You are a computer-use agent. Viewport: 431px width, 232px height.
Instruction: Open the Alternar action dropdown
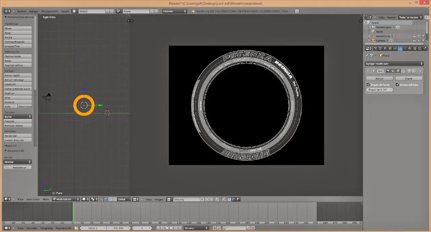click(x=18, y=162)
